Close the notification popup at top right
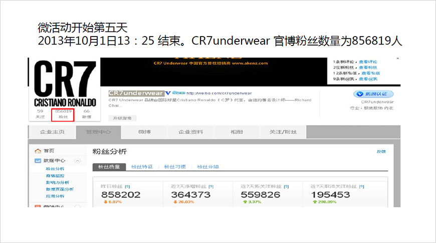The height and width of the screenshot is (243, 436). (x=397, y=59)
